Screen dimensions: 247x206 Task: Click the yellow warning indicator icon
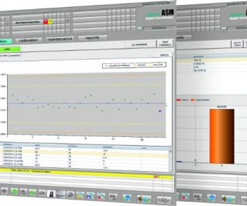tap(50, 21)
